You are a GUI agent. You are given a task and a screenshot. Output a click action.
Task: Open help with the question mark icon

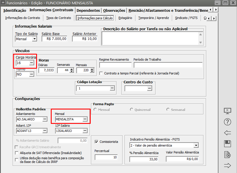tap(227, 122)
